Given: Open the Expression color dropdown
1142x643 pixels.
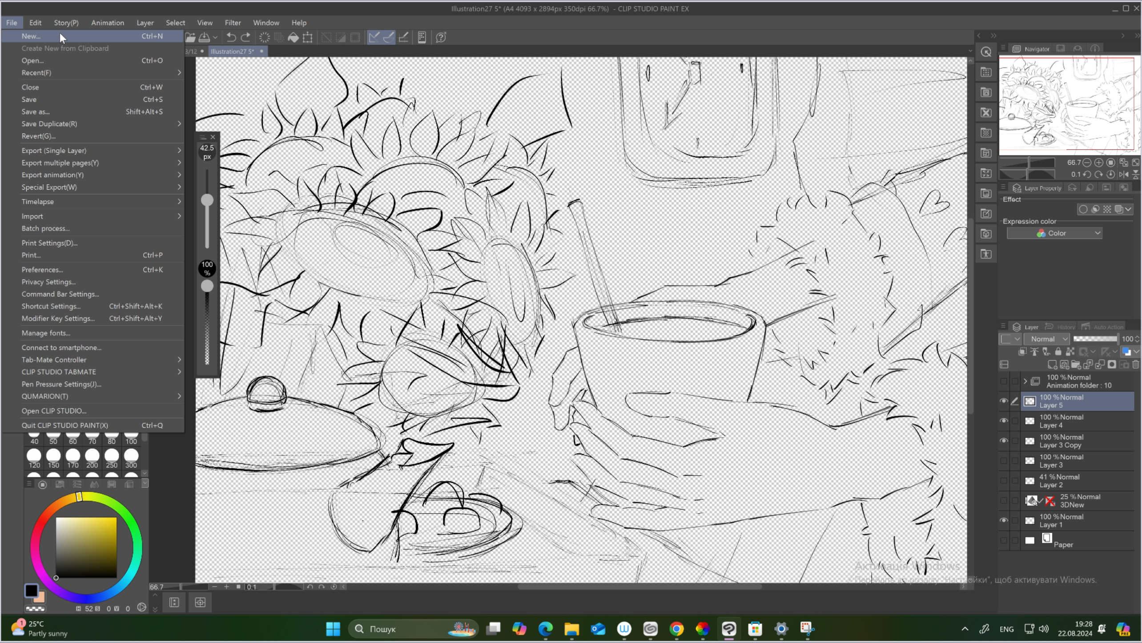Looking at the screenshot, I should (x=1054, y=233).
